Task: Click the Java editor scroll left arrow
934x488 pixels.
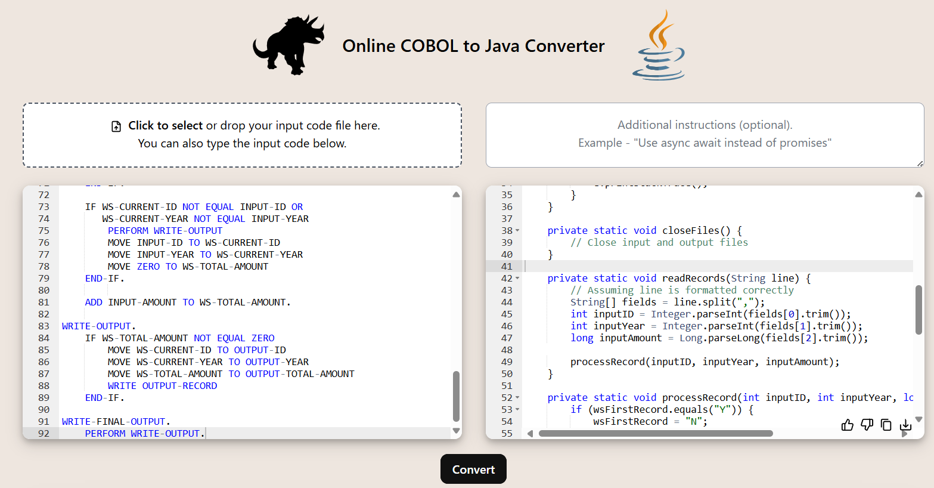Action: tap(530, 434)
